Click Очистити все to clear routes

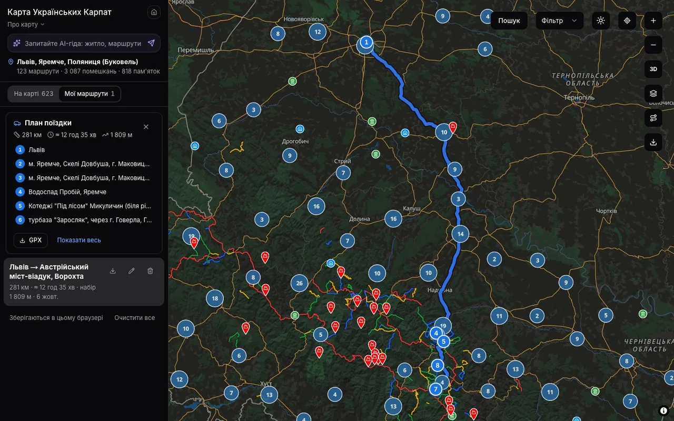click(x=135, y=318)
